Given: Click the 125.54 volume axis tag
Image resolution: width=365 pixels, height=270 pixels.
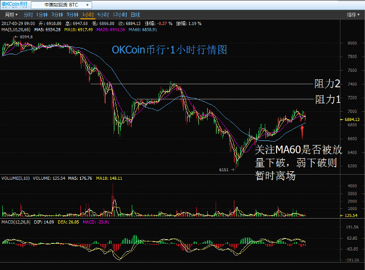Looking at the screenshot, I should coord(348,216).
